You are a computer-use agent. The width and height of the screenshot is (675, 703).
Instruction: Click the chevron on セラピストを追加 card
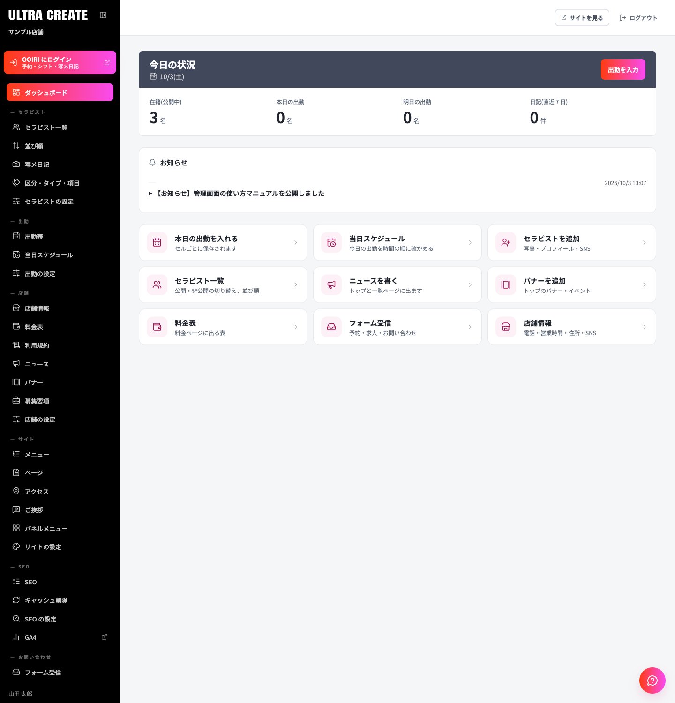click(645, 242)
